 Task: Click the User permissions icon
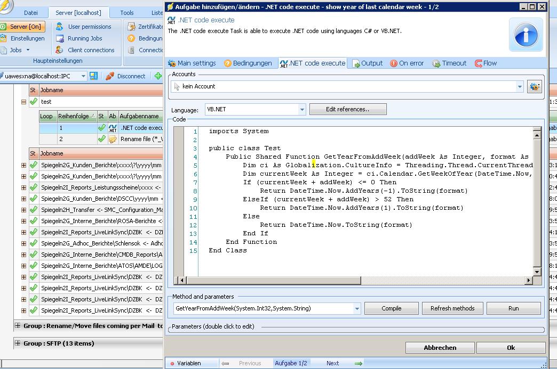[59, 27]
